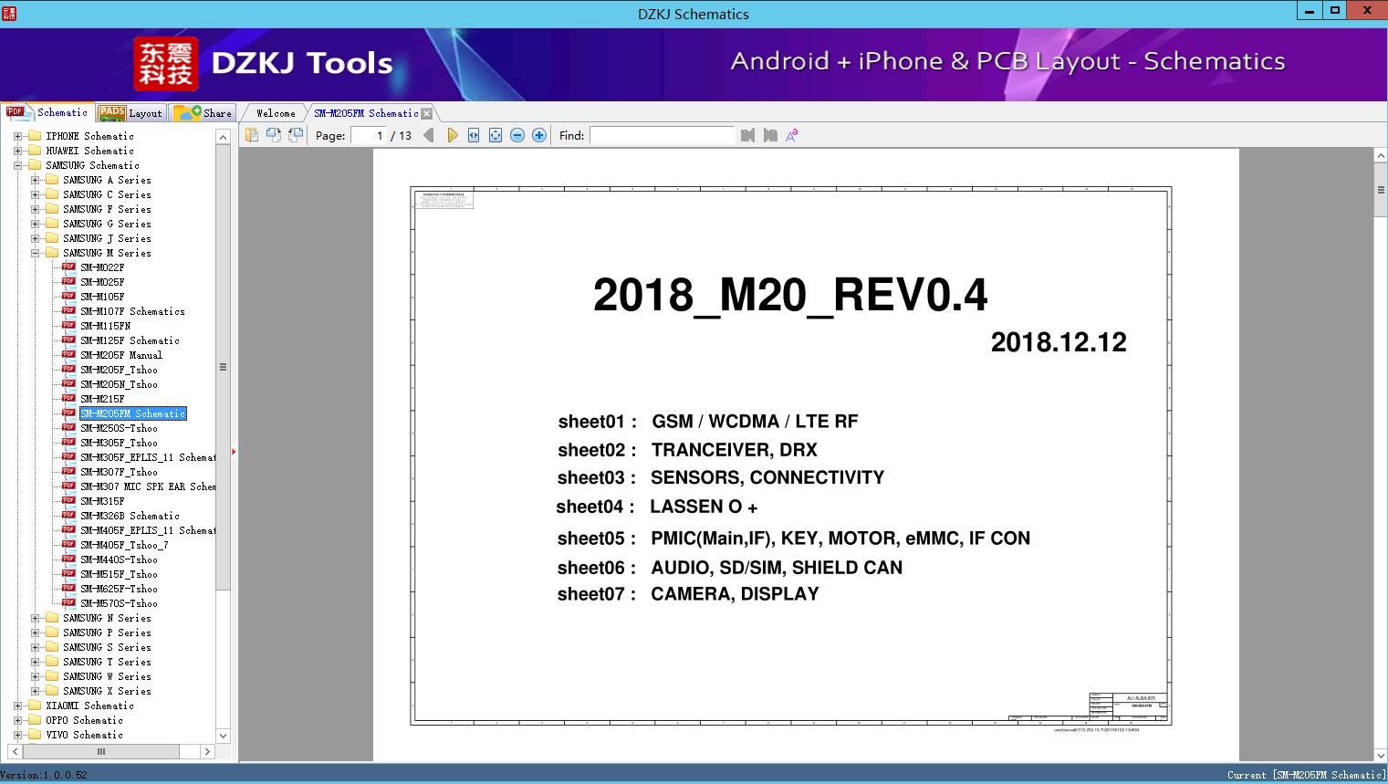Click the VIVO Schematic folder icon
The width and height of the screenshot is (1388, 784).
pyautogui.click(x=35, y=735)
